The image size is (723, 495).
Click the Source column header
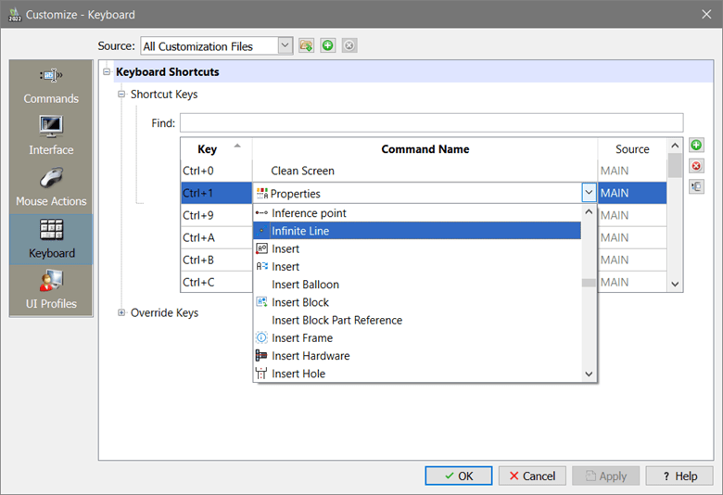click(x=632, y=149)
